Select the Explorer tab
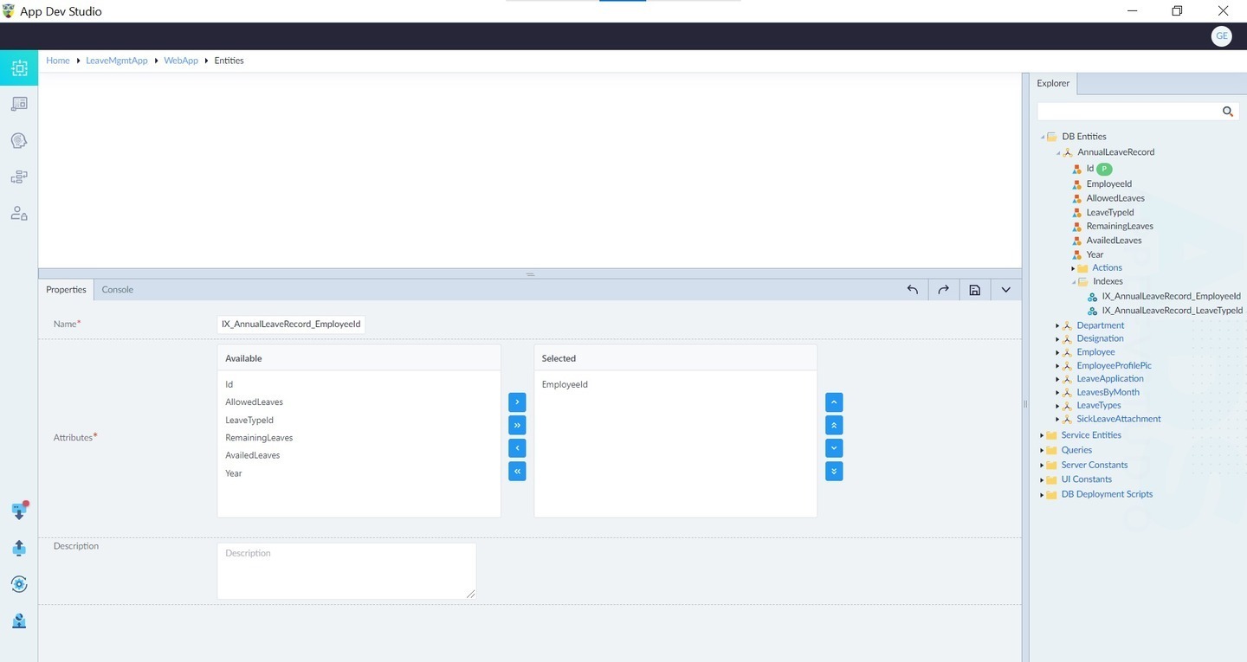The image size is (1247, 662). pyautogui.click(x=1053, y=83)
